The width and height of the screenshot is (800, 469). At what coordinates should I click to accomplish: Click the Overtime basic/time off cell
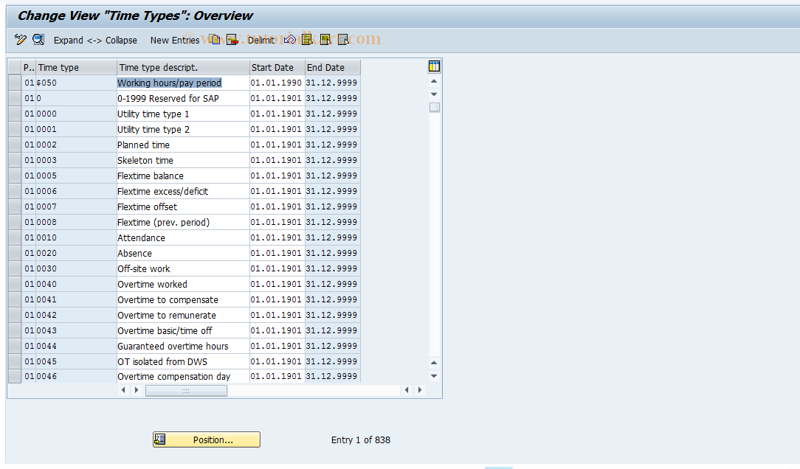[x=183, y=330]
